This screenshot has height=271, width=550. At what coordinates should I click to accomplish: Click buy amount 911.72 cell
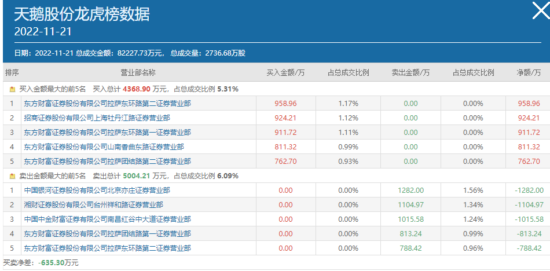(285, 133)
